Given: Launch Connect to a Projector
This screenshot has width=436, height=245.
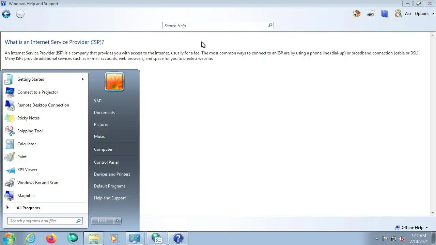Looking at the screenshot, I should 46,92.
